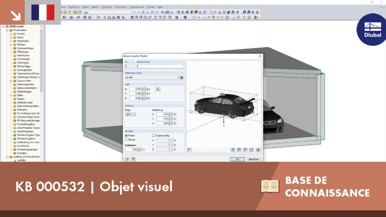Viewport: 386px width, 217px height.
Task: Click the browse file icon next to car.3ds
Action: tap(181, 78)
